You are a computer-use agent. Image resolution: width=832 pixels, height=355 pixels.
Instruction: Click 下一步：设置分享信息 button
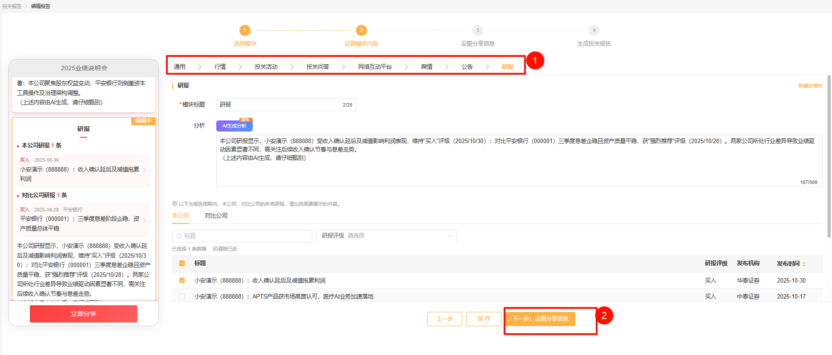(x=541, y=319)
